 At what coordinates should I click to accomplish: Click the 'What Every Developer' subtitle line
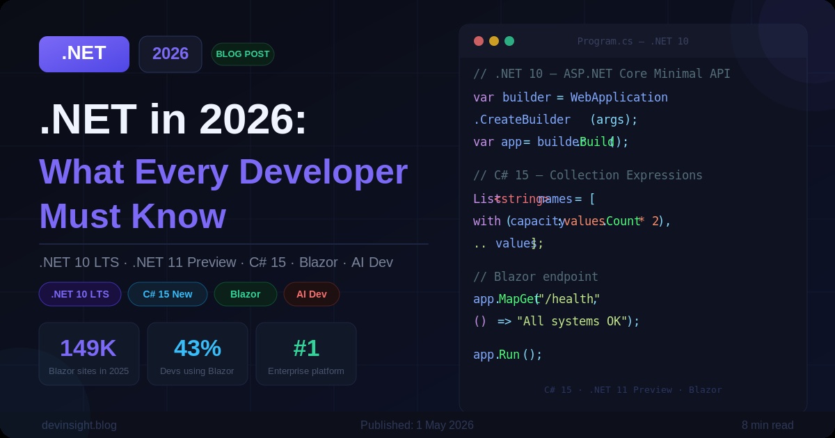tap(223, 172)
